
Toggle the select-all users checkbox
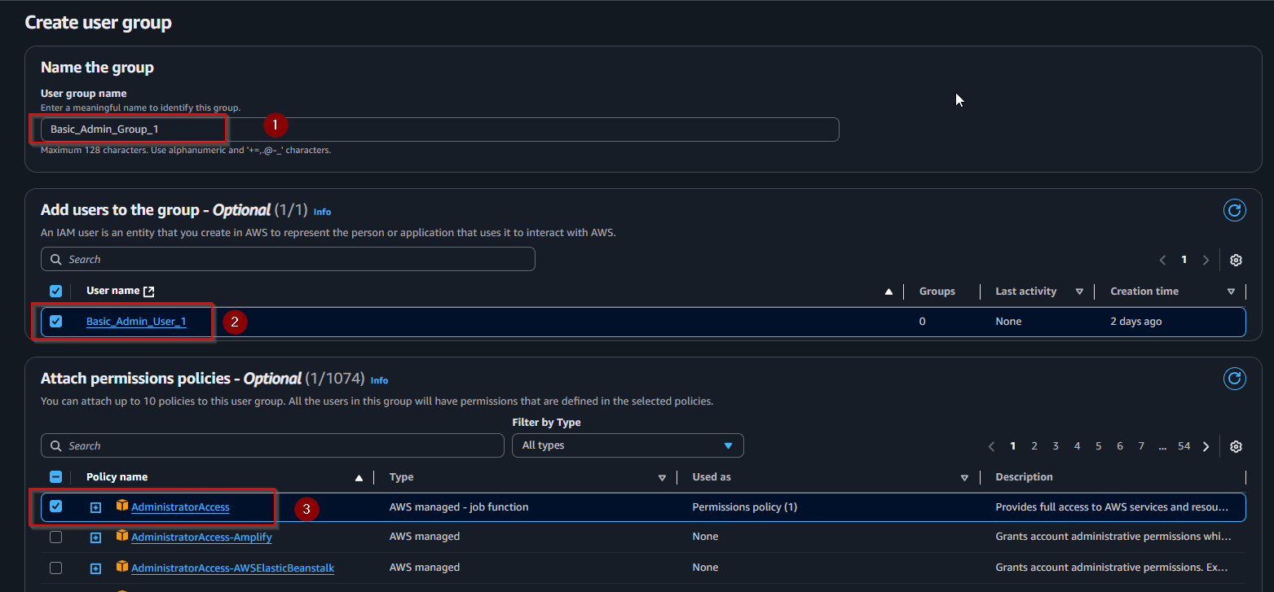point(55,291)
